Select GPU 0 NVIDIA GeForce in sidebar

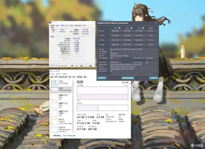(61, 129)
